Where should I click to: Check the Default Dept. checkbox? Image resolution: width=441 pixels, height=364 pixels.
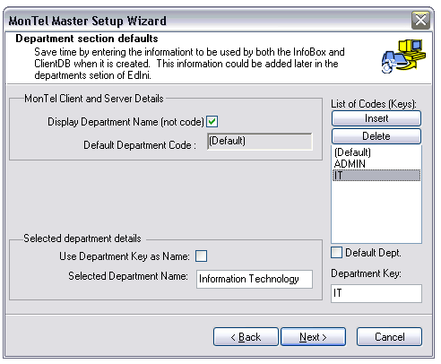click(x=336, y=253)
